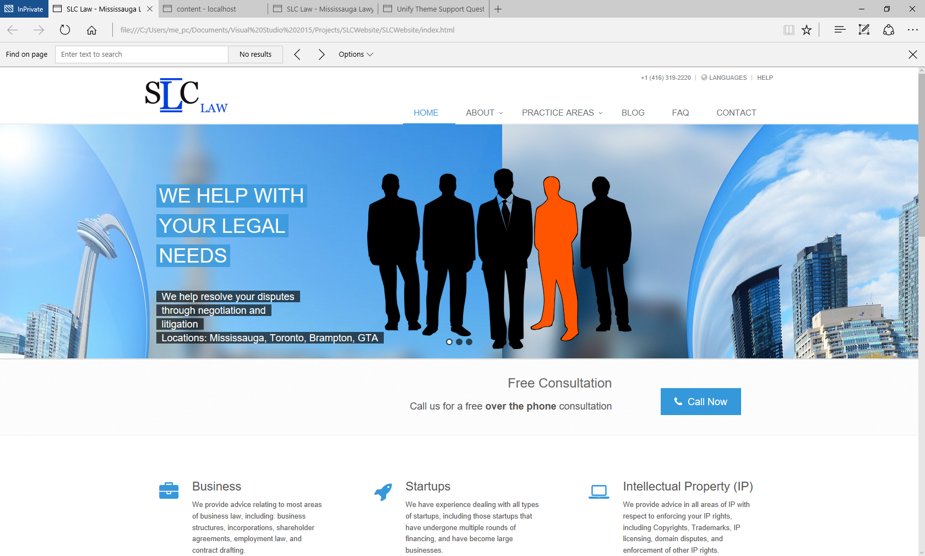Screen dimensions: 925x556
Task: Select the second carousel slide dot
Action: (459, 342)
